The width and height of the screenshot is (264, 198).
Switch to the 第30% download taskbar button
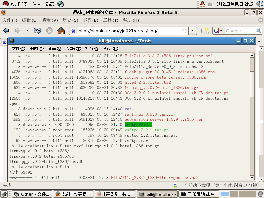click(115, 194)
